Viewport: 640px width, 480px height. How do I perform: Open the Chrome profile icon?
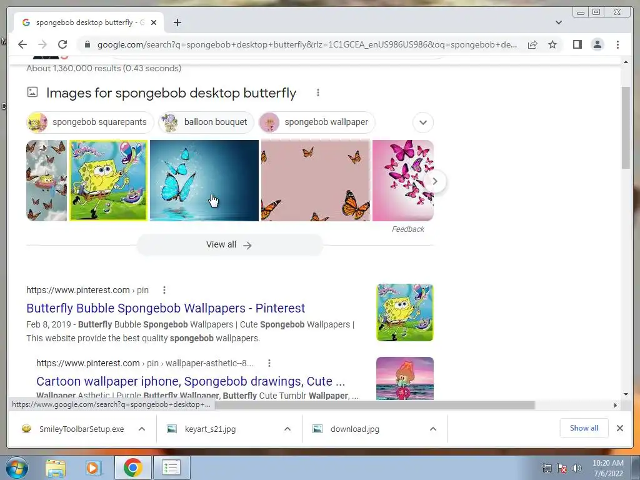click(597, 44)
